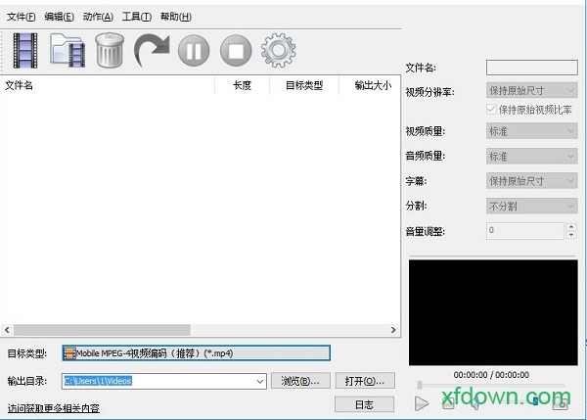The width and height of the screenshot is (587, 420).
Task: Click the 访问获取更多相关内容 link
Action: 53,408
